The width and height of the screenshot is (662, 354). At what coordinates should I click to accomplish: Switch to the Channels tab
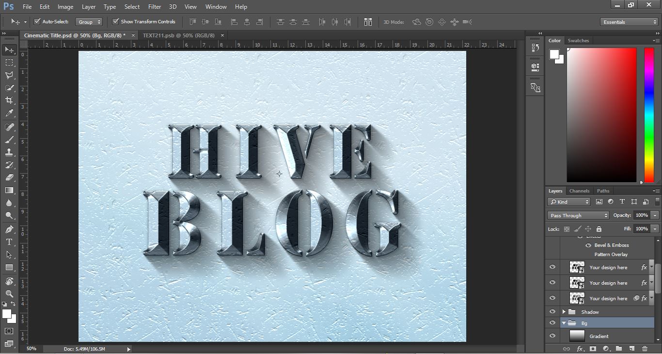click(x=579, y=191)
